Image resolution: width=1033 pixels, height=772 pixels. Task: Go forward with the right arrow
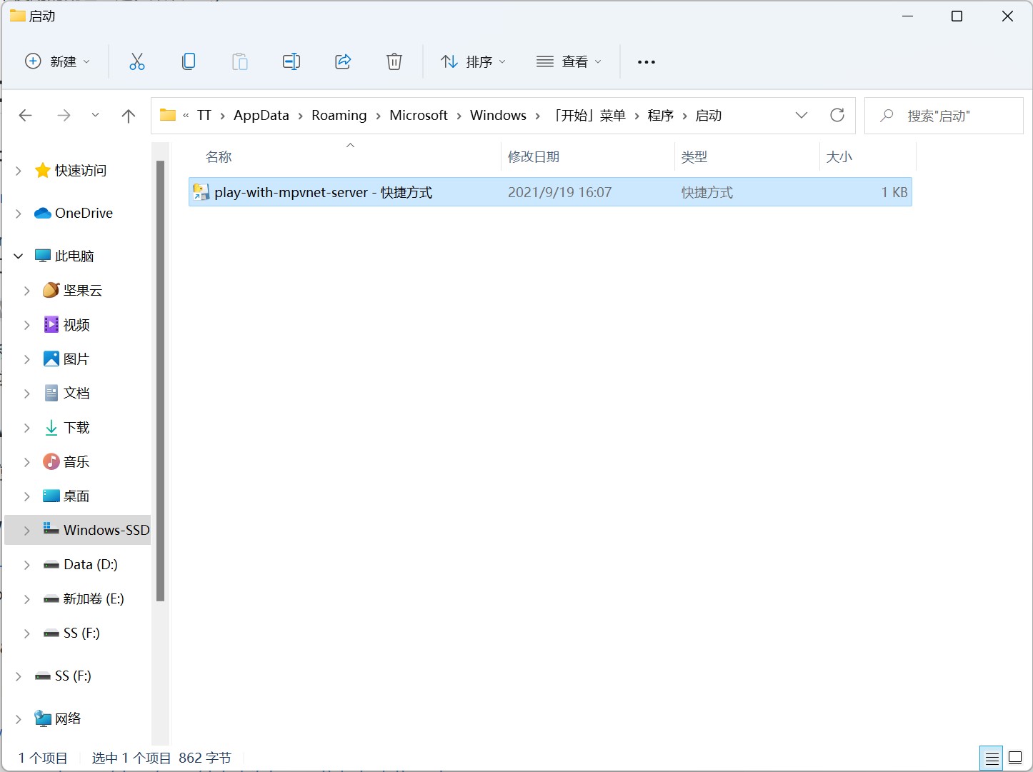coord(64,115)
